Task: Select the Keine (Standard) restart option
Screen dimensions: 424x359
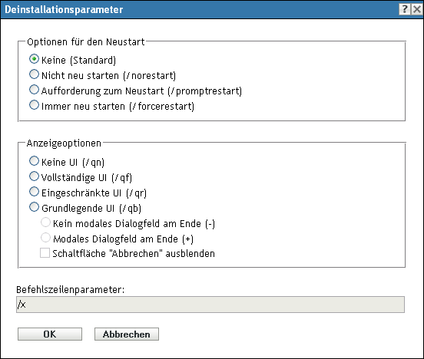Action: (34, 59)
